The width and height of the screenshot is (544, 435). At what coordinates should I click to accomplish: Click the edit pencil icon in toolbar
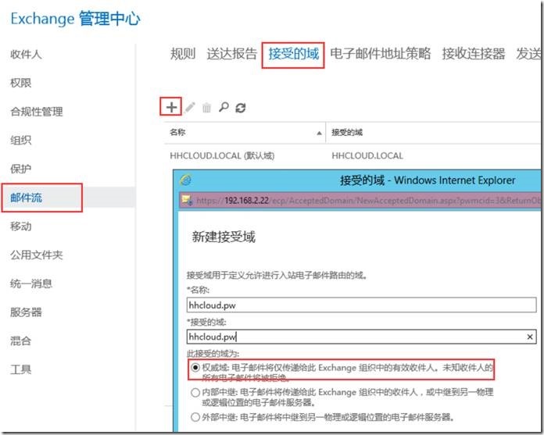coord(190,108)
